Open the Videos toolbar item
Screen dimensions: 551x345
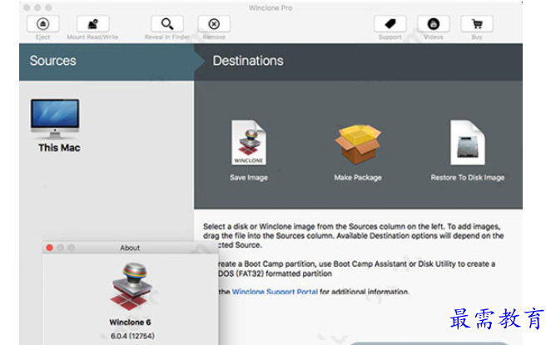click(434, 24)
